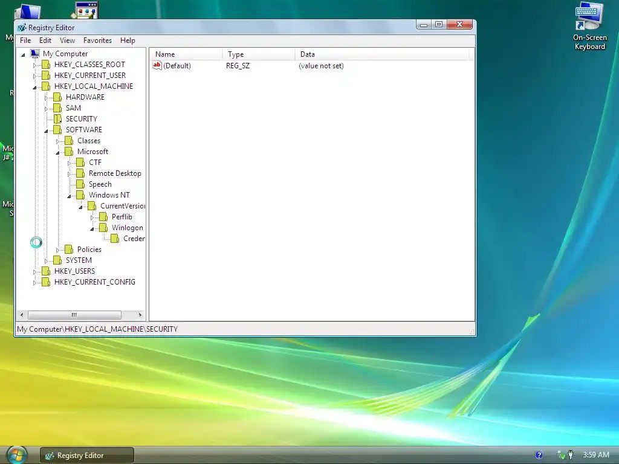Click the 3:59 AM clock
The height and width of the screenshot is (464, 619).
coord(596,454)
